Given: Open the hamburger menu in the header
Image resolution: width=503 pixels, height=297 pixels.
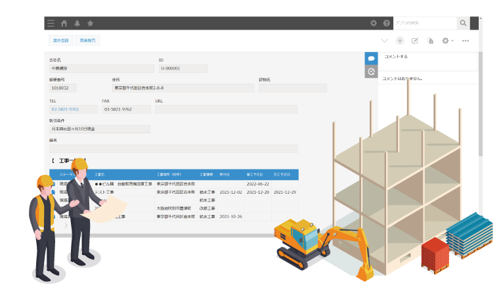Looking at the screenshot, I should click(51, 23).
